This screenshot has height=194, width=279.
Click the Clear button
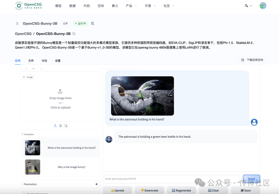[214, 190]
